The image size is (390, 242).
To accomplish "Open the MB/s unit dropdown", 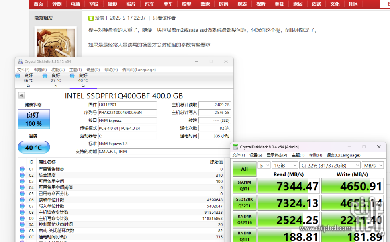I will 373,166.
